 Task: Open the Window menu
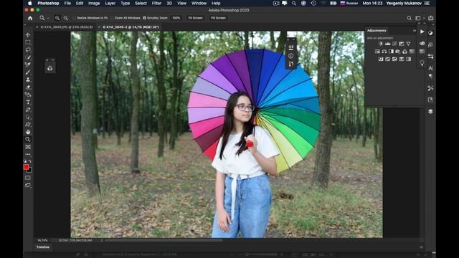[199, 3]
